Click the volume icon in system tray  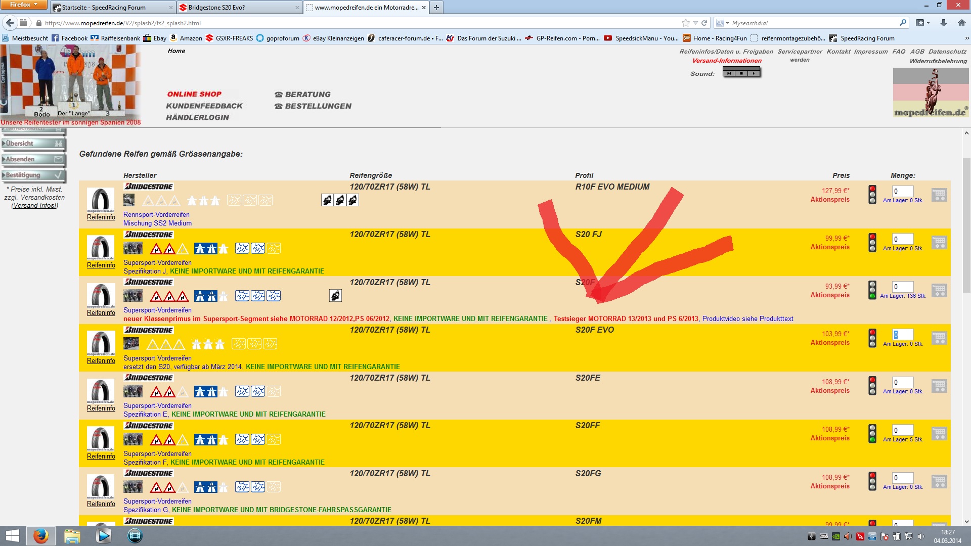921,536
